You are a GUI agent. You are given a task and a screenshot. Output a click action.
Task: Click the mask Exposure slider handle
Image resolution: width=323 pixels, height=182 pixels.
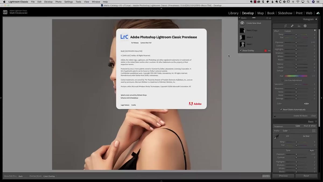296,43
